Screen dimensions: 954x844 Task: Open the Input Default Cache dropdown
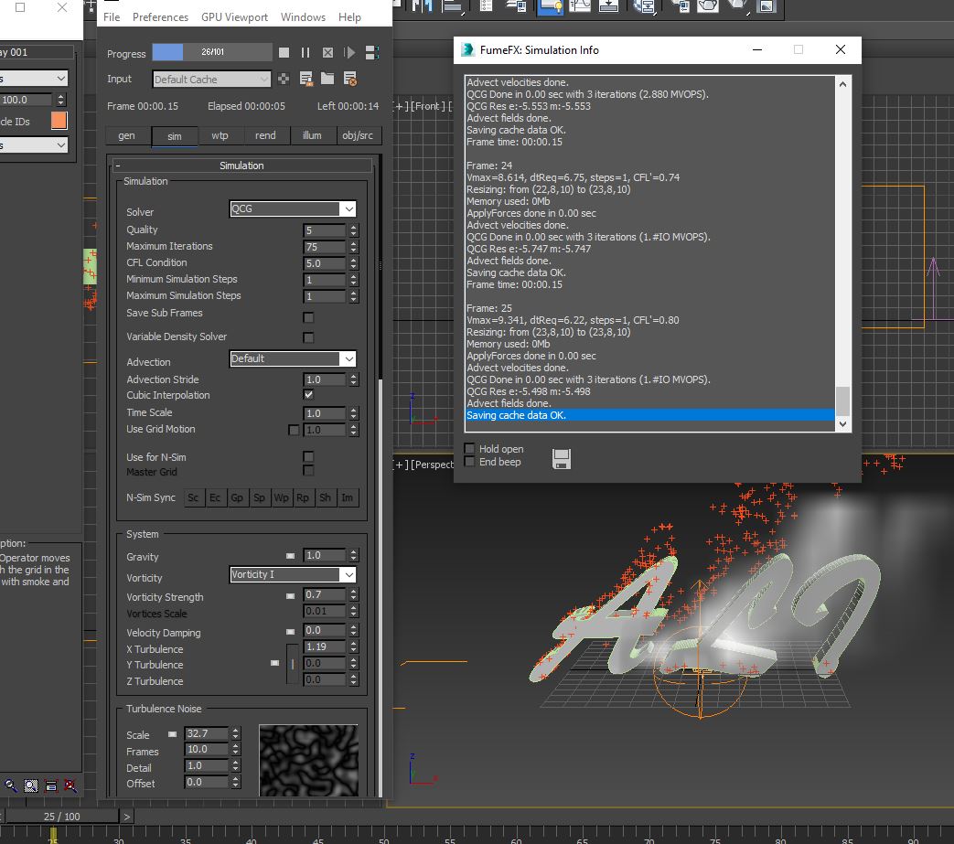pos(211,79)
